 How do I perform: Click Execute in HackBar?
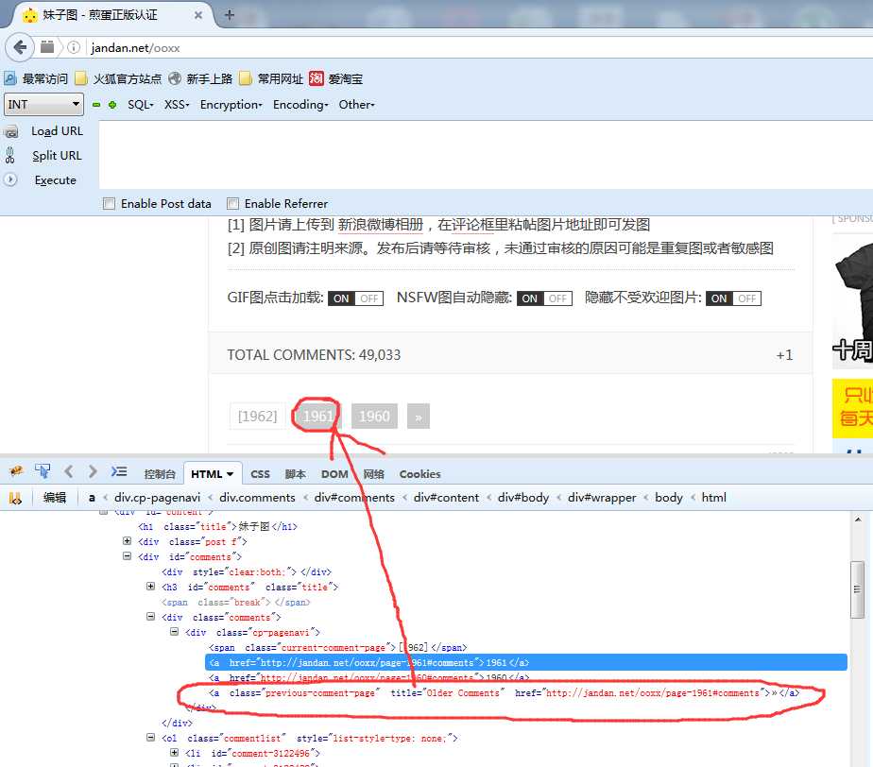tap(55, 179)
